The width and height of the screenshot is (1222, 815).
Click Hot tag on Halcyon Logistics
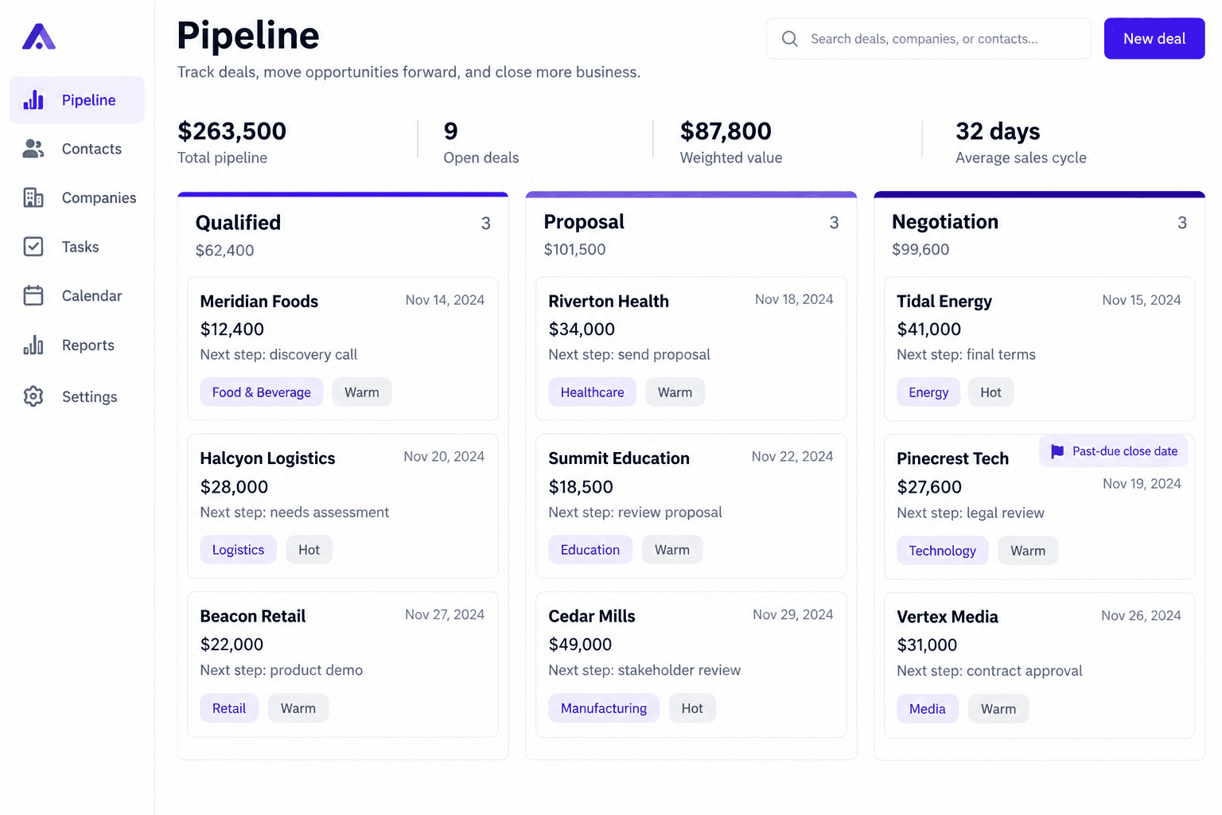309,550
